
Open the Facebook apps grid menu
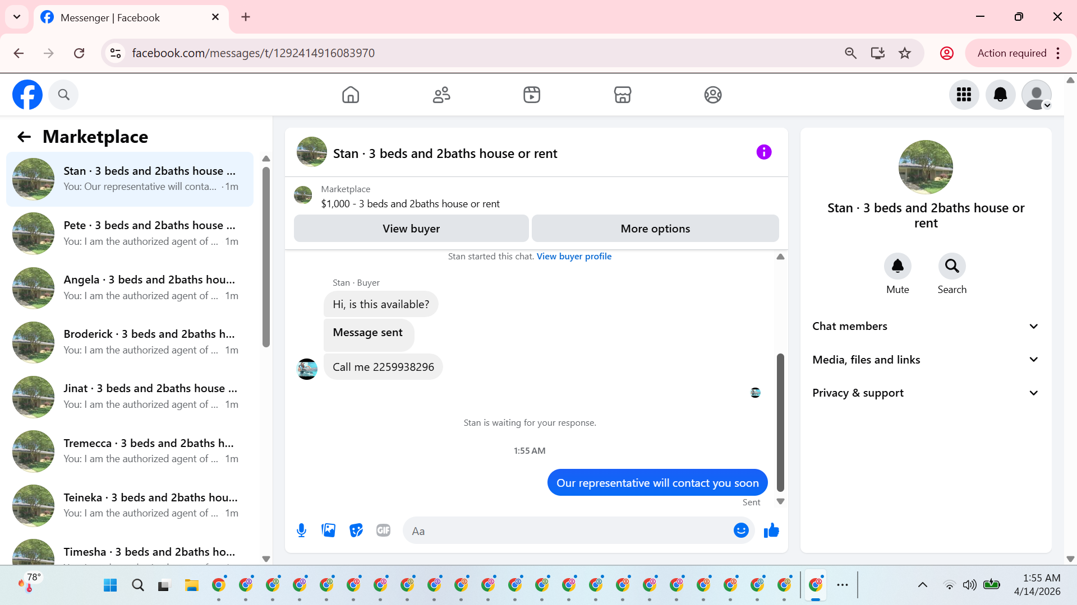coord(964,95)
